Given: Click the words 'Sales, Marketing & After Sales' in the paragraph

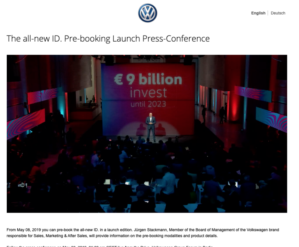Looking at the screenshot, I should pyautogui.click(x=60, y=236).
